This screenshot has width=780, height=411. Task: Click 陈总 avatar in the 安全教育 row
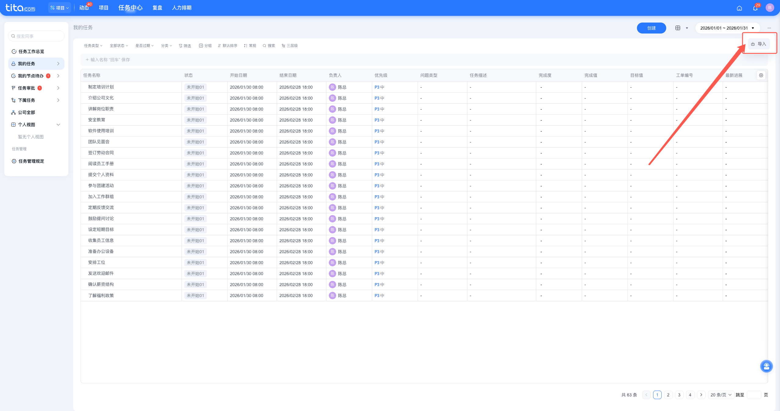coord(332,120)
